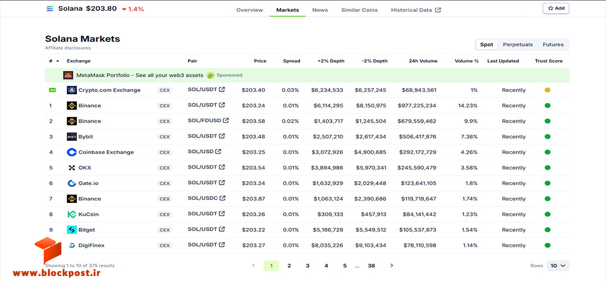Click Binance logo in row 1
The height and width of the screenshot is (284, 606).
(x=72, y=106)
